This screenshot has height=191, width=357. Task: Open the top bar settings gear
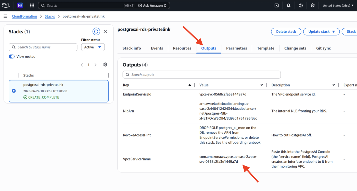tap(313, 5)
